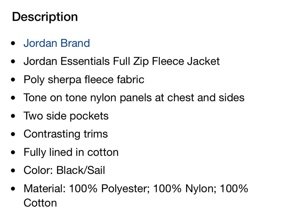Image resolution: width=294 pixels, height=211 pixels.
Task: Click the Poly sherpa fleece fabric text
Action: pos(84,80)
